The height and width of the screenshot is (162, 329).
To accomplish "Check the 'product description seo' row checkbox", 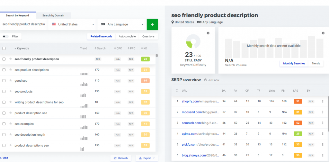I will coord(4,113).
